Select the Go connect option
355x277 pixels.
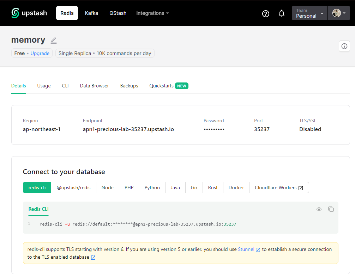point(194,187)
